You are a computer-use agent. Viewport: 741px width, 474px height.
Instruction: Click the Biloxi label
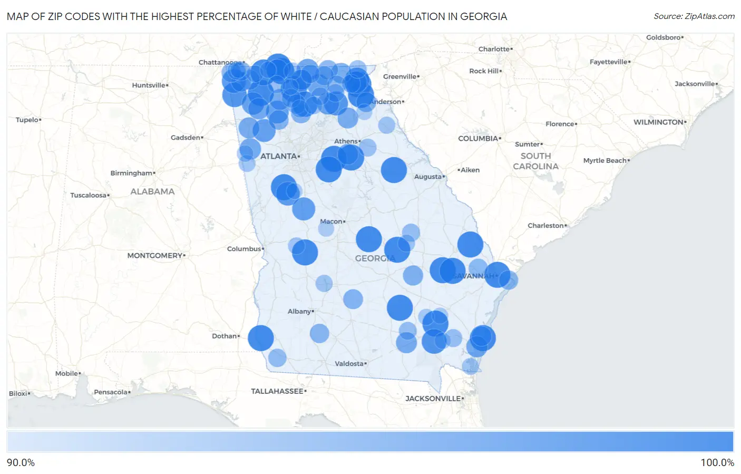[18, 393]
